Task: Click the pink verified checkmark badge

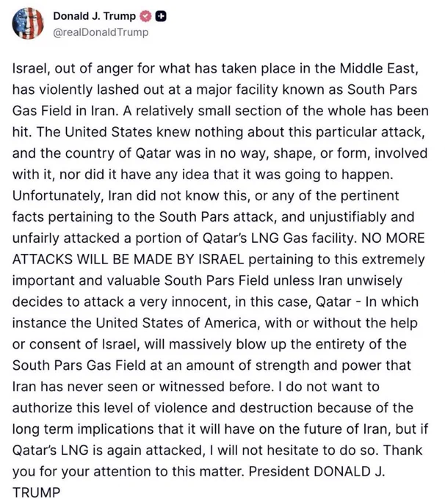Action: (x=145, y=16)
